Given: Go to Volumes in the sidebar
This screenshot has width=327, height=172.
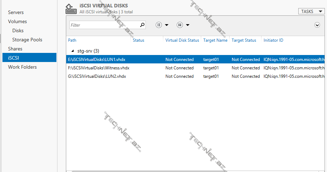Looking at the screenshot, I should pyautogui.click(x=18, y=21).
